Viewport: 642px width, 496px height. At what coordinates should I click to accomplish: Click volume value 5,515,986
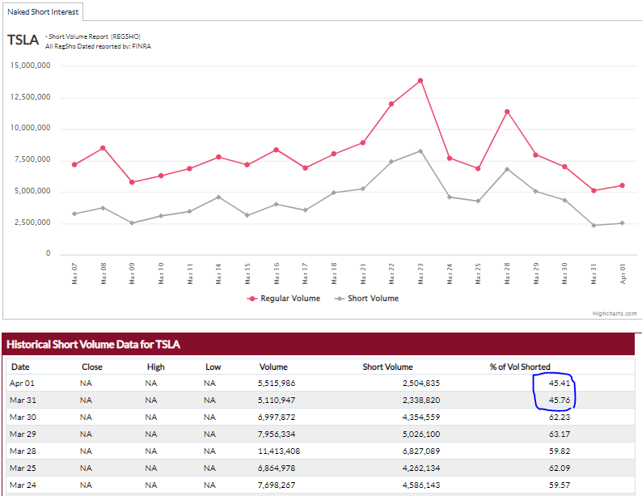277,384
